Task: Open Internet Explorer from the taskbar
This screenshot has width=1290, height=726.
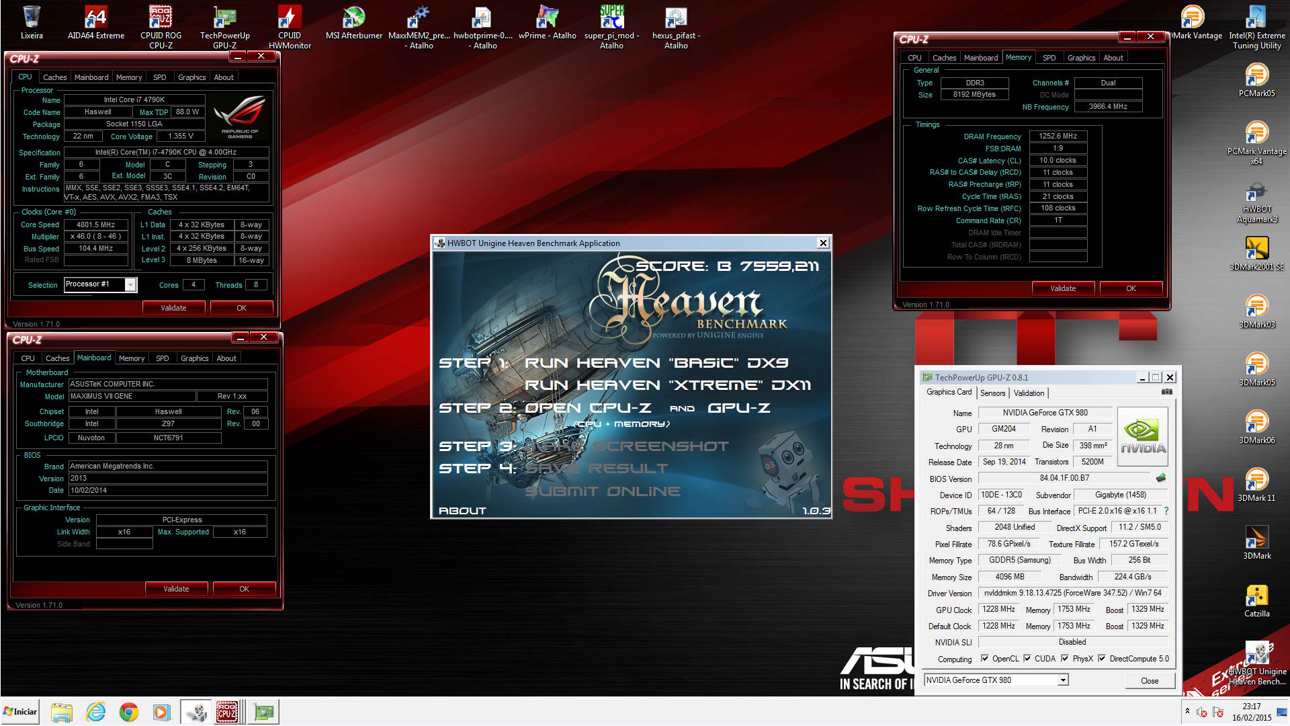Action: (96, 712)
